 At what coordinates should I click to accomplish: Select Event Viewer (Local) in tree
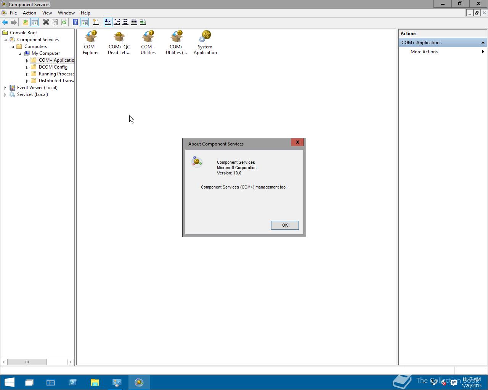pos(37,88)
